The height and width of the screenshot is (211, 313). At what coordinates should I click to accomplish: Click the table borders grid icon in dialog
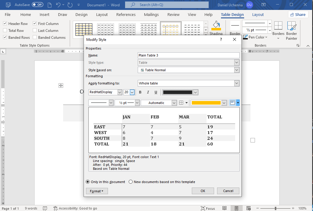point(181,103)
